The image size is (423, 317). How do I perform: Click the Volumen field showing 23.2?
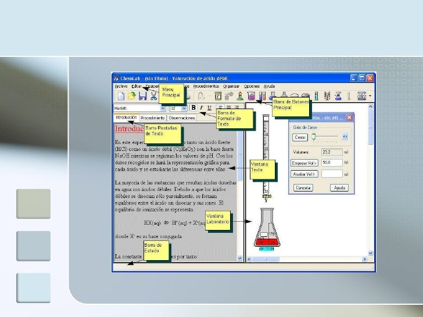click(x=332, y=152)
